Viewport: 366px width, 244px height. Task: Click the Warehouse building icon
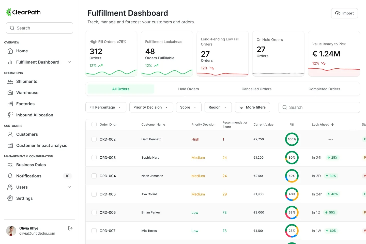coord(10,93)
